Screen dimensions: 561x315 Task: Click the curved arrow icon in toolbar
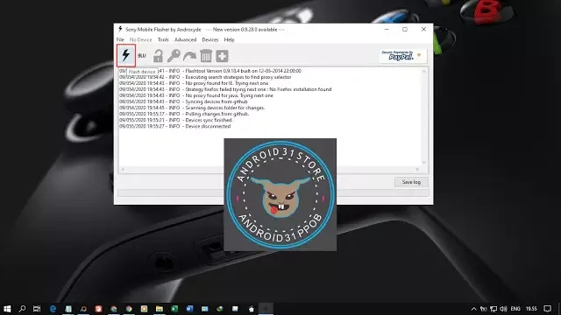[x=189, y=56]
